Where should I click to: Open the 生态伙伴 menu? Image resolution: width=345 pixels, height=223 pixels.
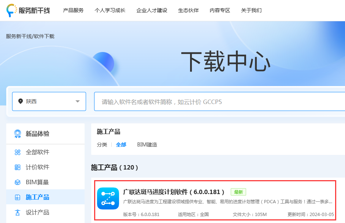[188, 10]
